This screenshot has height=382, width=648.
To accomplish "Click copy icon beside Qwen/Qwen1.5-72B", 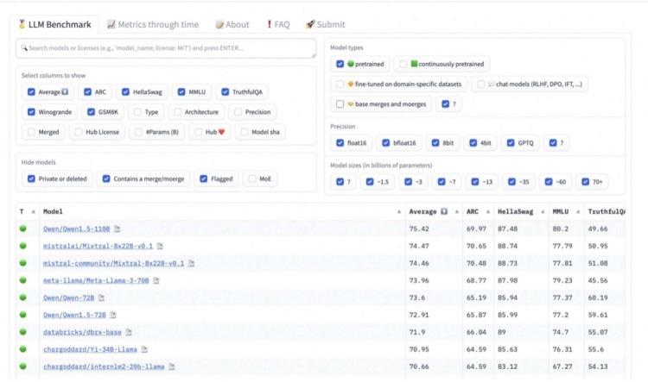I will [x=113, y=315].
